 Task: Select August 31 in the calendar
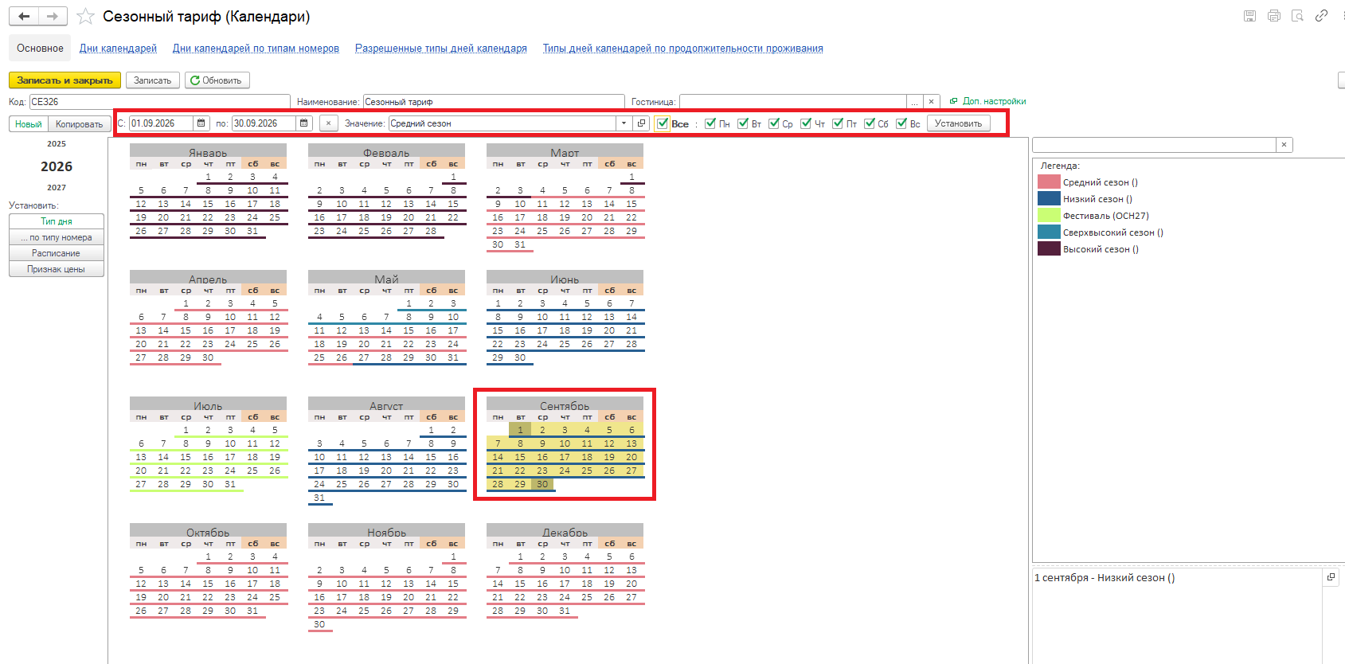[x=319, y=498]
